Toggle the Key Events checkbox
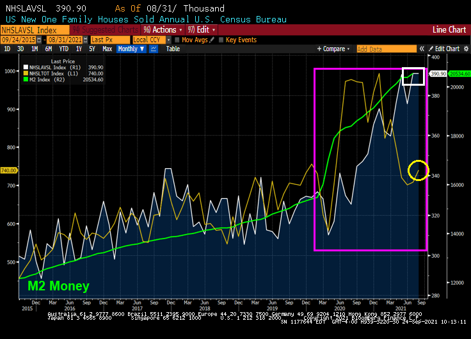The width and height of the screenshot is (471, 339). coord(221,40)
